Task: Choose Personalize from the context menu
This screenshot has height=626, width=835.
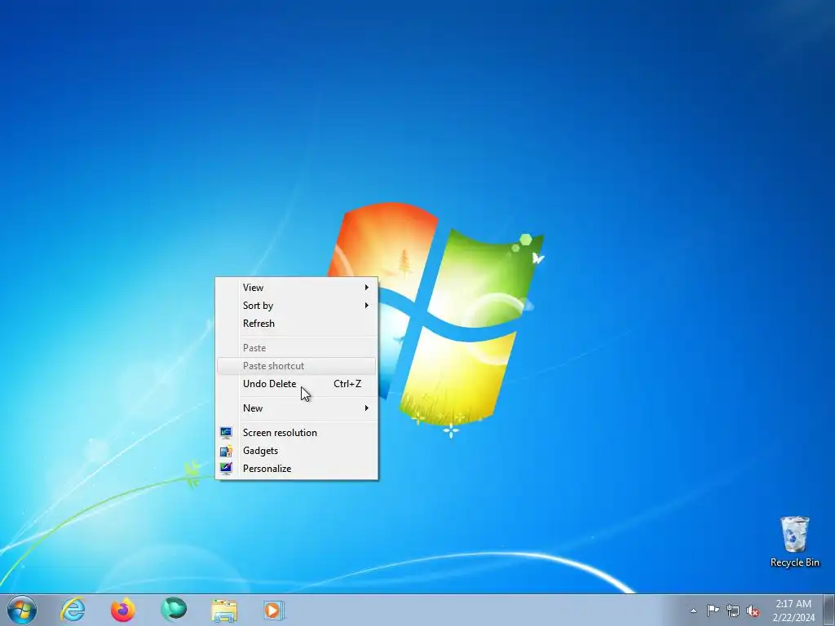Action: [x=297, y=469]
